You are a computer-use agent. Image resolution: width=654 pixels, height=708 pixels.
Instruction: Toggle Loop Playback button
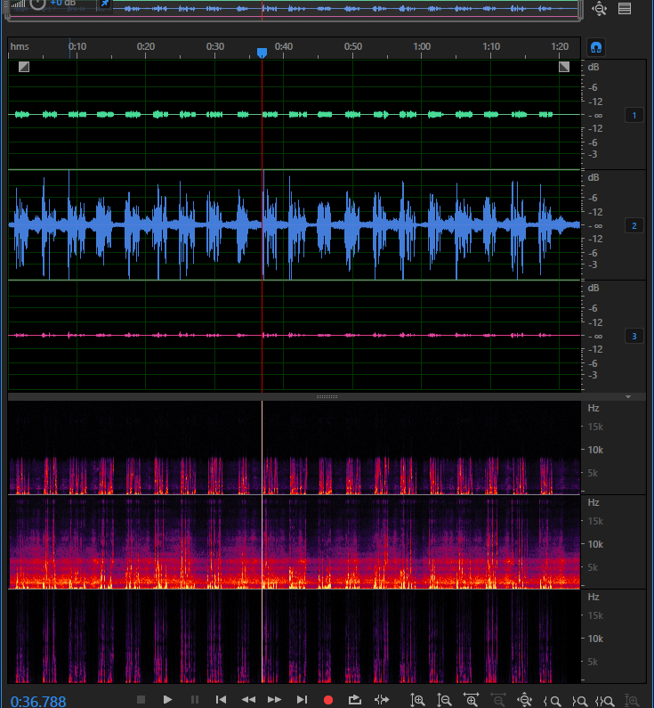354,699
